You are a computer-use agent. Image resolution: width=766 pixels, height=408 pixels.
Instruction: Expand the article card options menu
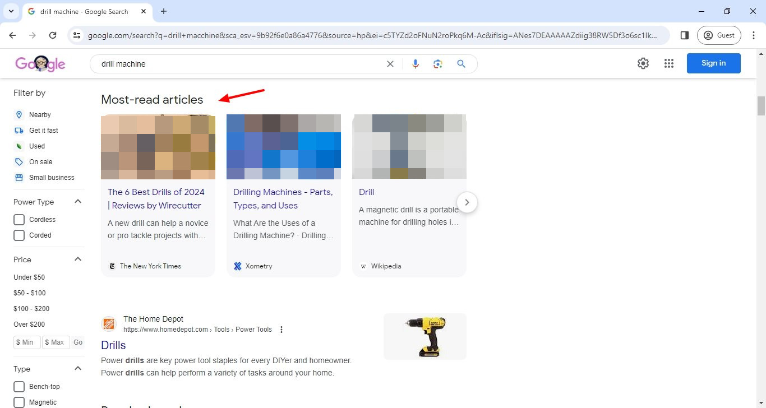point(281,329)
